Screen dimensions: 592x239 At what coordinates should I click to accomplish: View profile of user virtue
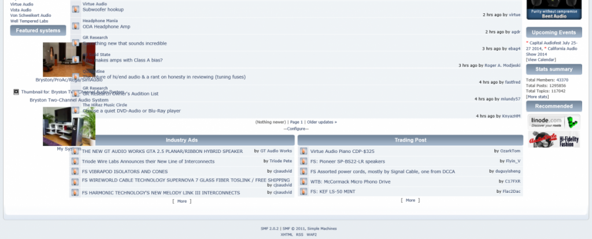[x=515, y=14]
